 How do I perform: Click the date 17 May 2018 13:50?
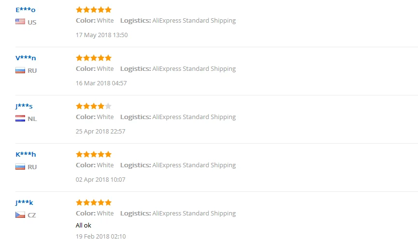pos(102,35)
